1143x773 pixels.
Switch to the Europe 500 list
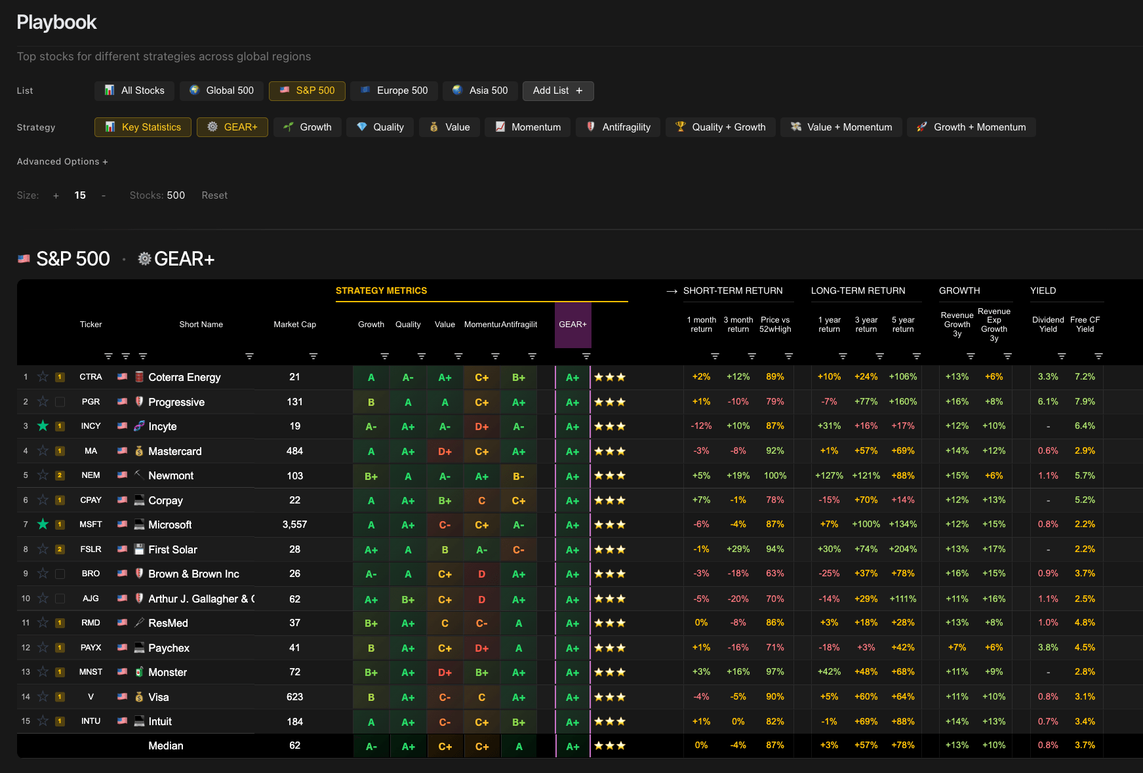pyautogui.click(x=393, y=90)
